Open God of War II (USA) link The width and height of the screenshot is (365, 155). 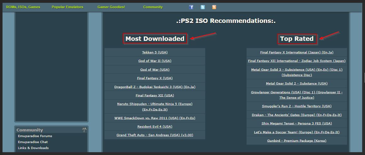pos(155,61)
